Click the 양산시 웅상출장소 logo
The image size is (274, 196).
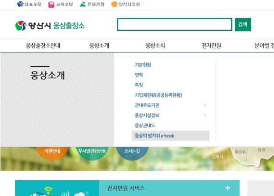(50, 26)
